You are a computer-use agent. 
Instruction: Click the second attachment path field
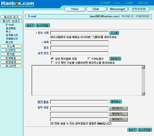point(79,114)
